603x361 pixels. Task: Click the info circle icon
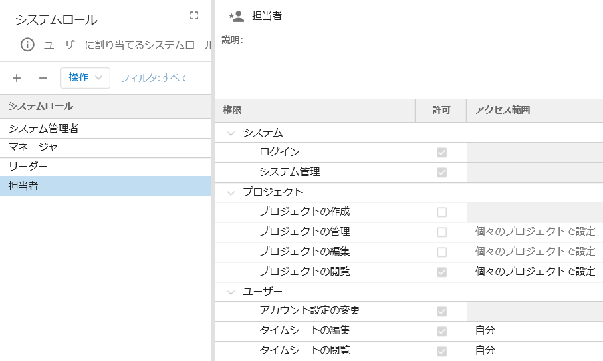point(27,45)
